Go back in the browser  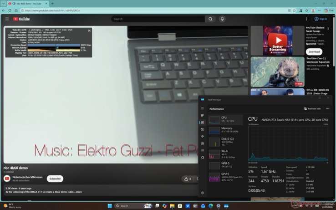pos(4,10)
